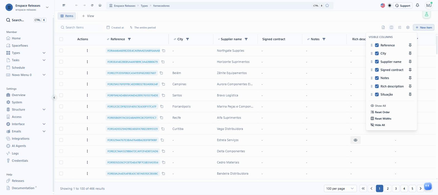This screenshot has height=195, width=438.
Task: Open the table settings gear icon
Action: [408, 27]
